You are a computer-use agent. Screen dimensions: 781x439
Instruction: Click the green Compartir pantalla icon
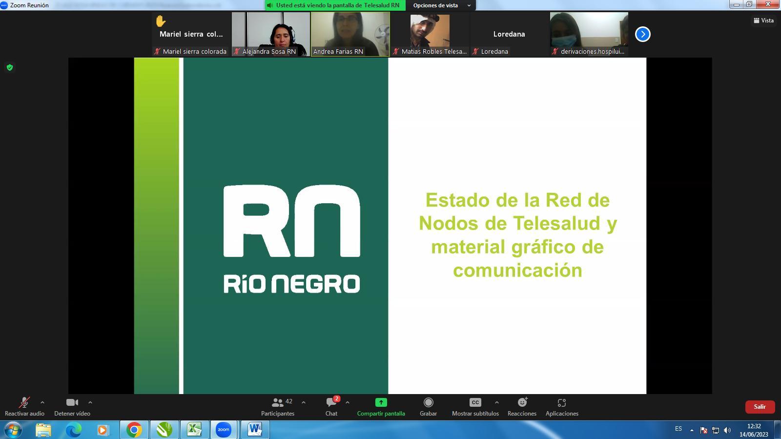[x=381, y=402]
